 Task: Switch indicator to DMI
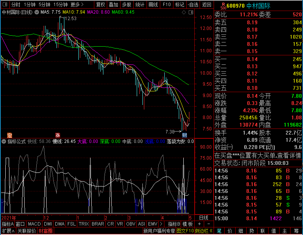pyautogui.click(x=48, y=224)
